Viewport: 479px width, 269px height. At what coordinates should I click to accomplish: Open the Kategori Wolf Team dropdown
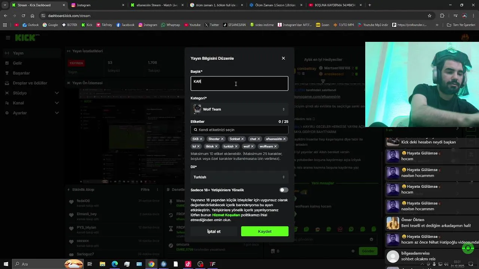(x=239, y=109)
